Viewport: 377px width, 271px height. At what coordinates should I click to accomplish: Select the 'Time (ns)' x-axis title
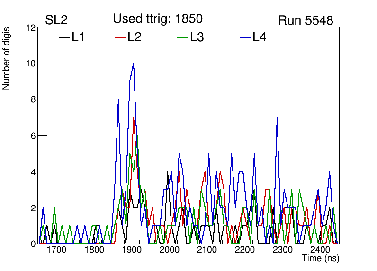click(x=321, y=259)
